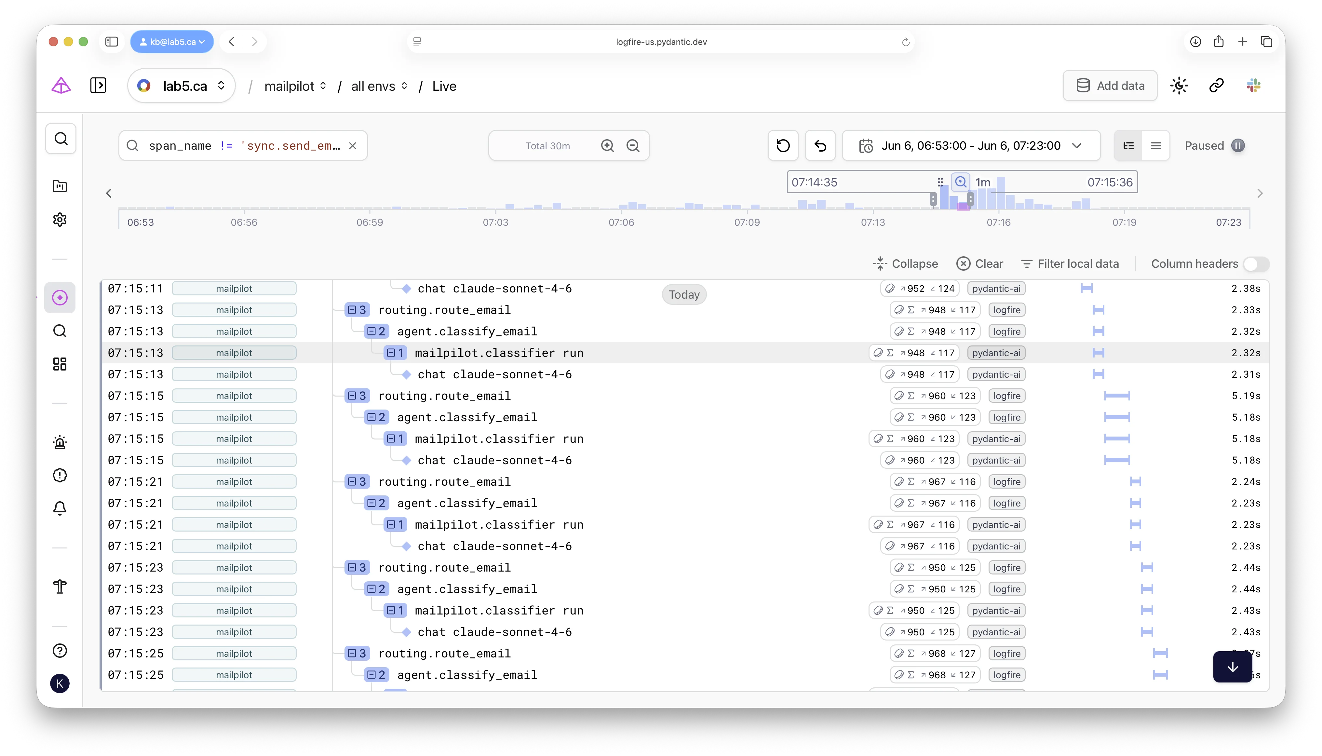
Task: Click the 07:15:21 mailpilot service badge on routing row
Action: click(x=234, y=482)
